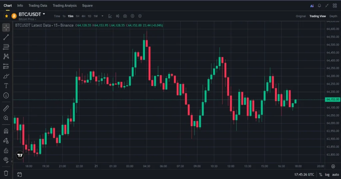Toggle lock all drawings padlock
The width and height of the screenshot is (341, 179).
pos(6,150)
